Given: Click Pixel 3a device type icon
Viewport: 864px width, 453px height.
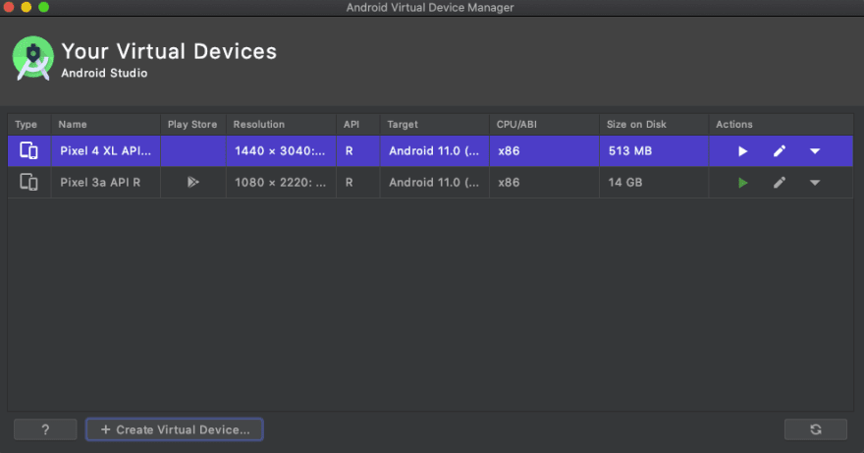Looking at the screenshot, I should (28, 182).
